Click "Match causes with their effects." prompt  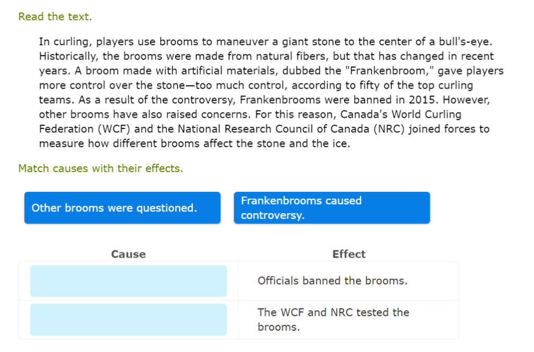pyautogui.click(x=101, y=168)
